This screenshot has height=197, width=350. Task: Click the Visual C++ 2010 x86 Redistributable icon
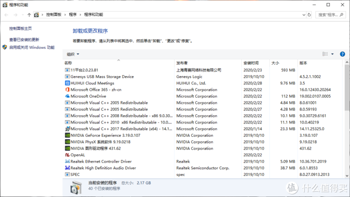(x=67, y=122)
